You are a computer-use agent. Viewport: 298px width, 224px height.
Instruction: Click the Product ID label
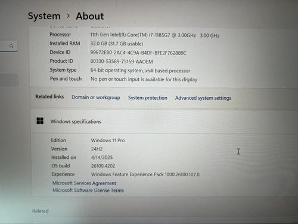[61, 61]
